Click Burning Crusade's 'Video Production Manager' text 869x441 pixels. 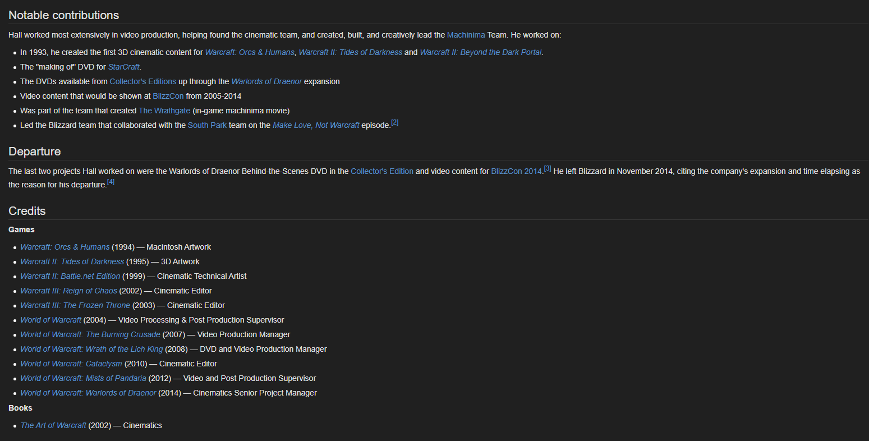(x=244, y=334)
